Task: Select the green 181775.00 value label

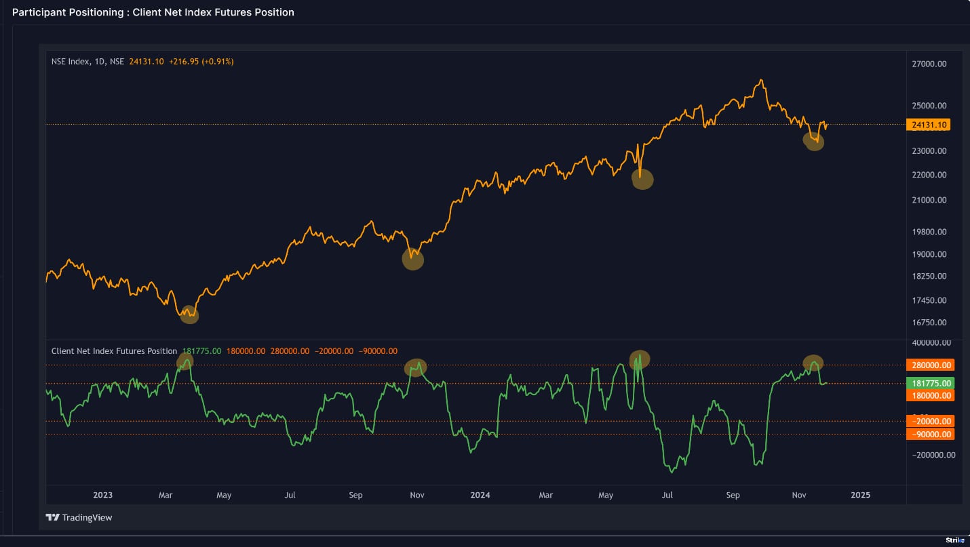Action: [929, 383]
